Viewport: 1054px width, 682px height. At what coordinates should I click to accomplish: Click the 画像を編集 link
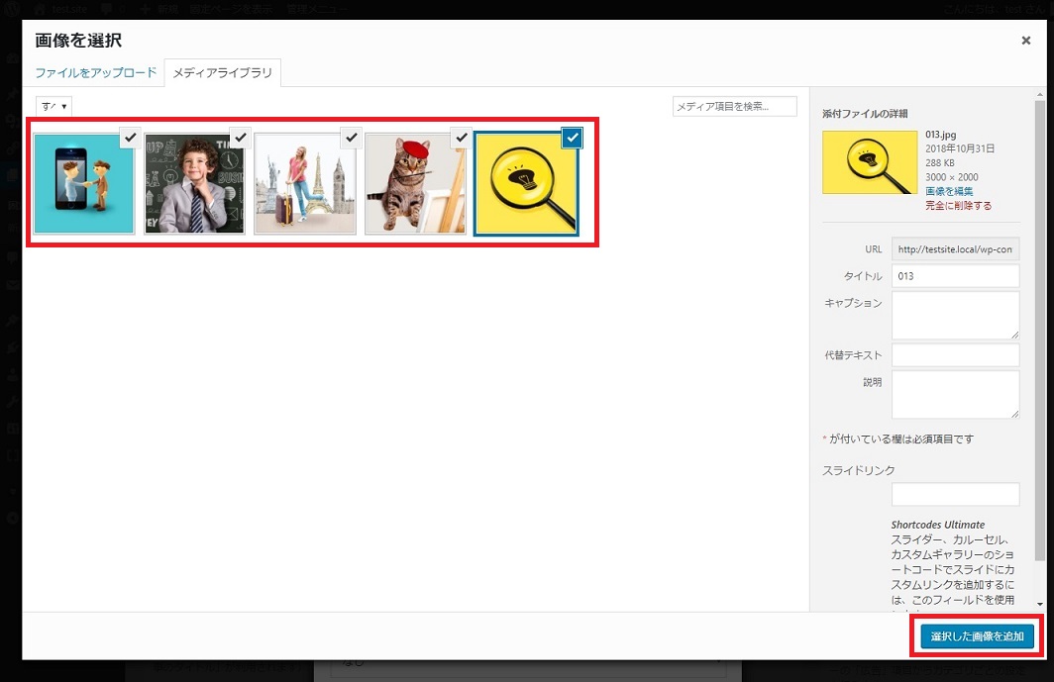949,191
